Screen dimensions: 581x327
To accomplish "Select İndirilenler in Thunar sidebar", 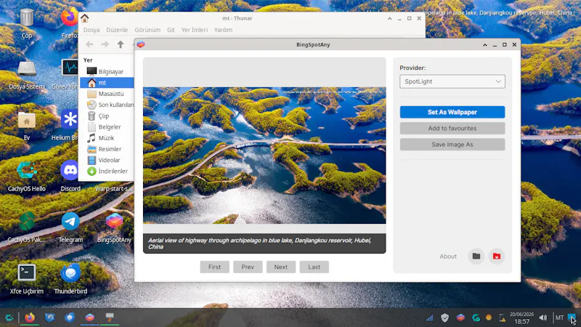I will click(107, 171).
